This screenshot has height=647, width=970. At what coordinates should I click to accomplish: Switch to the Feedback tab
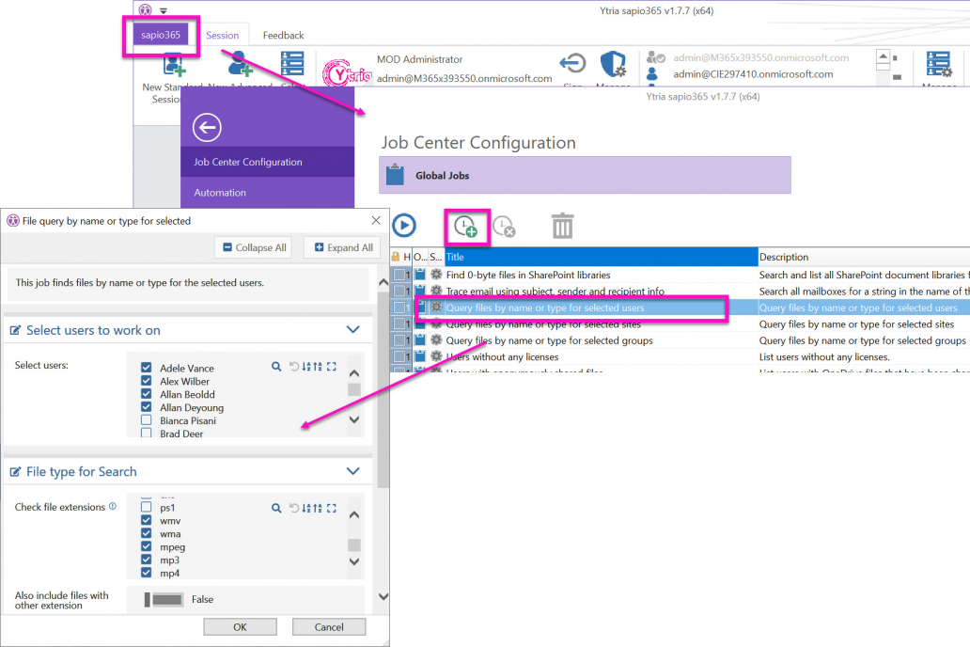click(x=283, y=36)
